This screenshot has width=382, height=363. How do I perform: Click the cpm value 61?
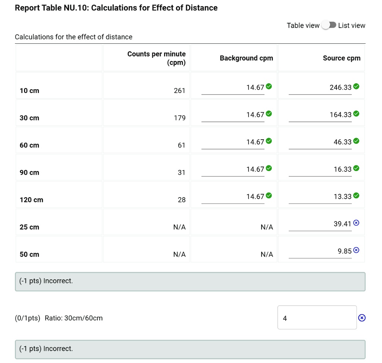(182, 145)
